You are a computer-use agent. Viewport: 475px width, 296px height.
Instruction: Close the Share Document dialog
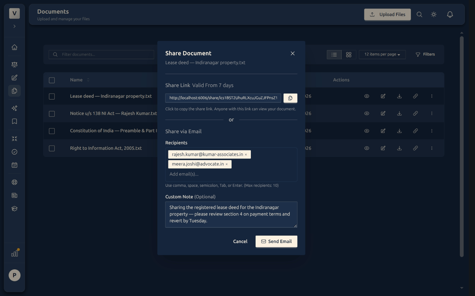coord(292,53)
